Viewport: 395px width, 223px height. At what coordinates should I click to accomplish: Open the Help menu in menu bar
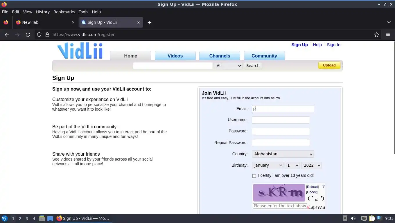96,12
